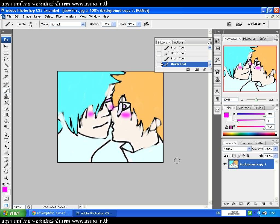
Task: Select the Blur tool
Action: click(6, 121)
